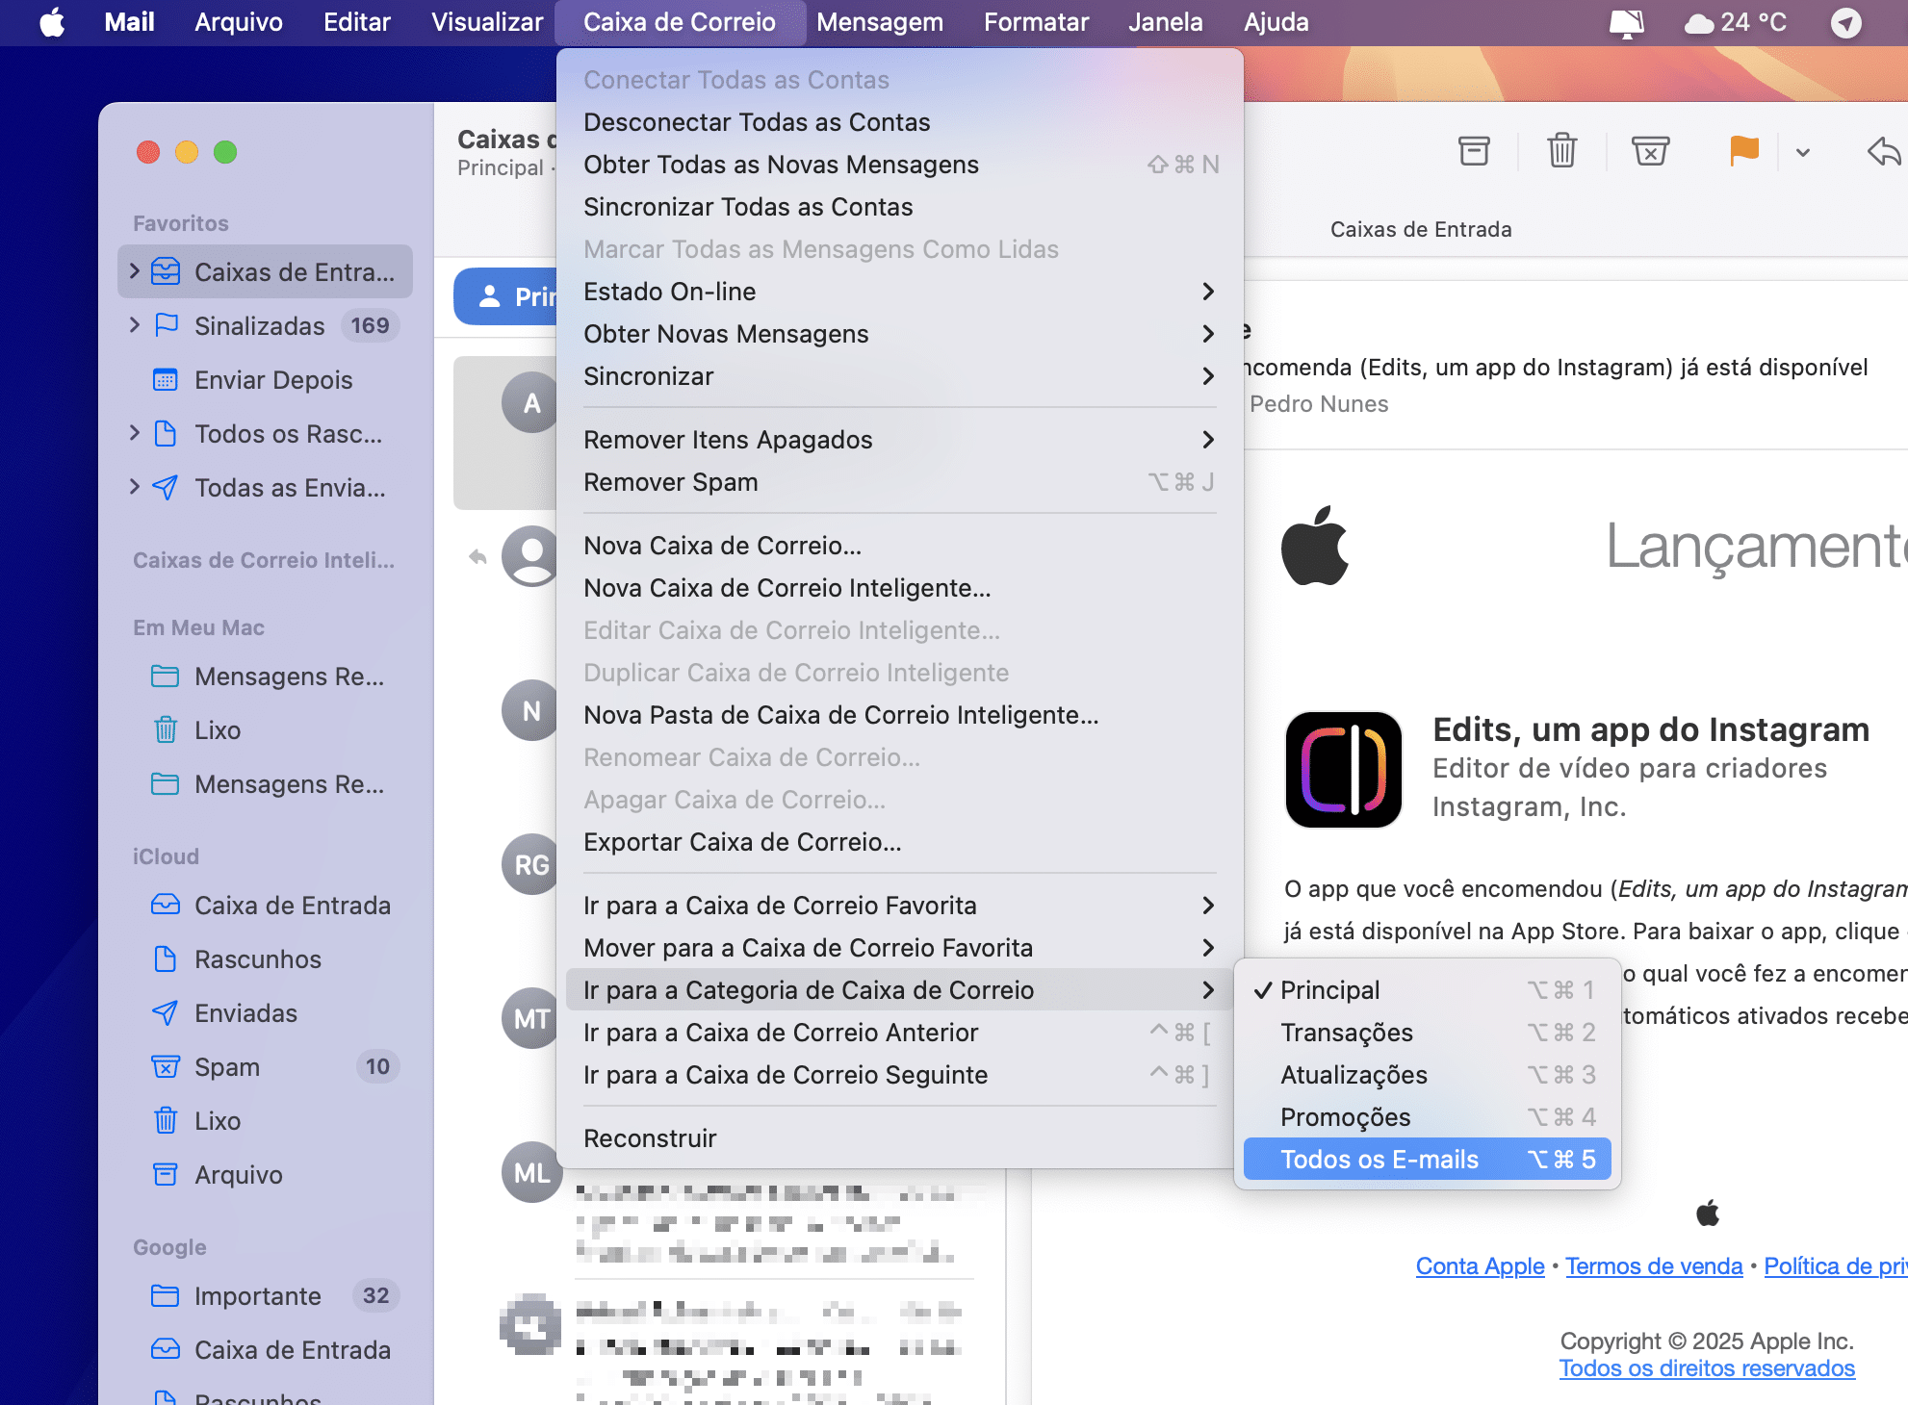This screenshot has width=1908, height=1405.
Task: Expand Caixas de Entra... disclosure chevron
Action: pos(135,271)
